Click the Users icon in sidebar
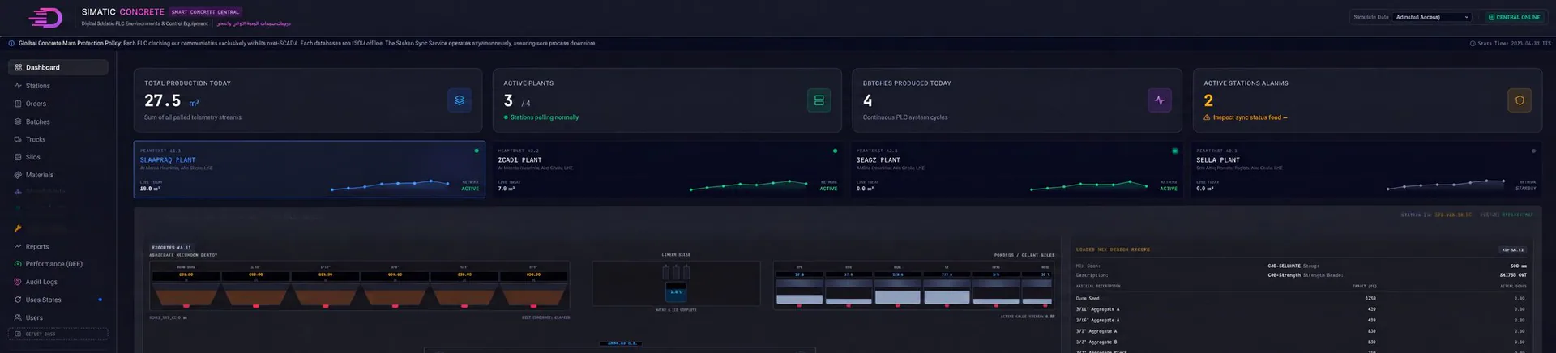This screenshot has width=1556, height=353. click(x=18, y=317)
